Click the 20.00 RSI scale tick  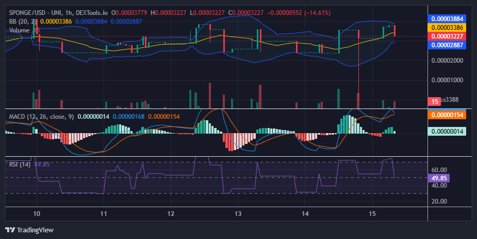[x=439, y=201]
